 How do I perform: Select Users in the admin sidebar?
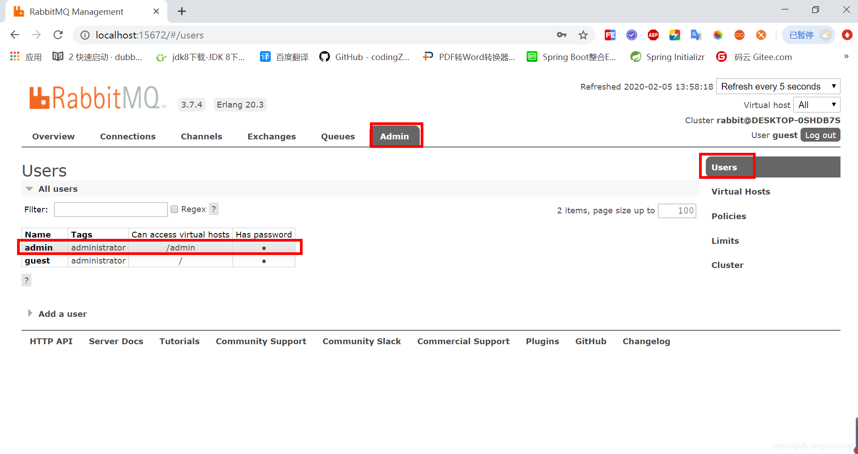pyautogui.click(x=724, y=167)
